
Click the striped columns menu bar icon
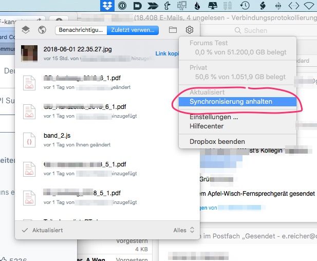pos(228,6)
